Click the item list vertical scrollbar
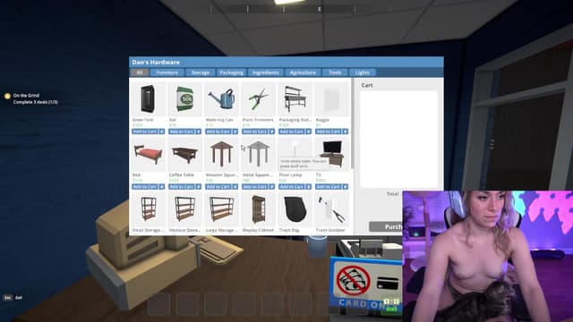This screenshot has height=322, width=573. click(x=352, y=123)
